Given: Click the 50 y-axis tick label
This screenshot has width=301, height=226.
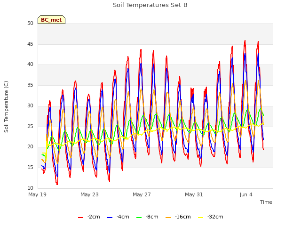Looking at the screenshot, I should point(30,24).
